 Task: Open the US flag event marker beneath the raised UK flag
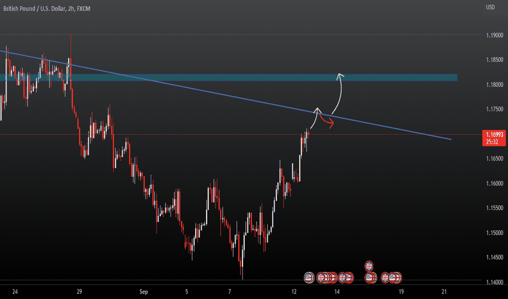(x=369, y=277)
